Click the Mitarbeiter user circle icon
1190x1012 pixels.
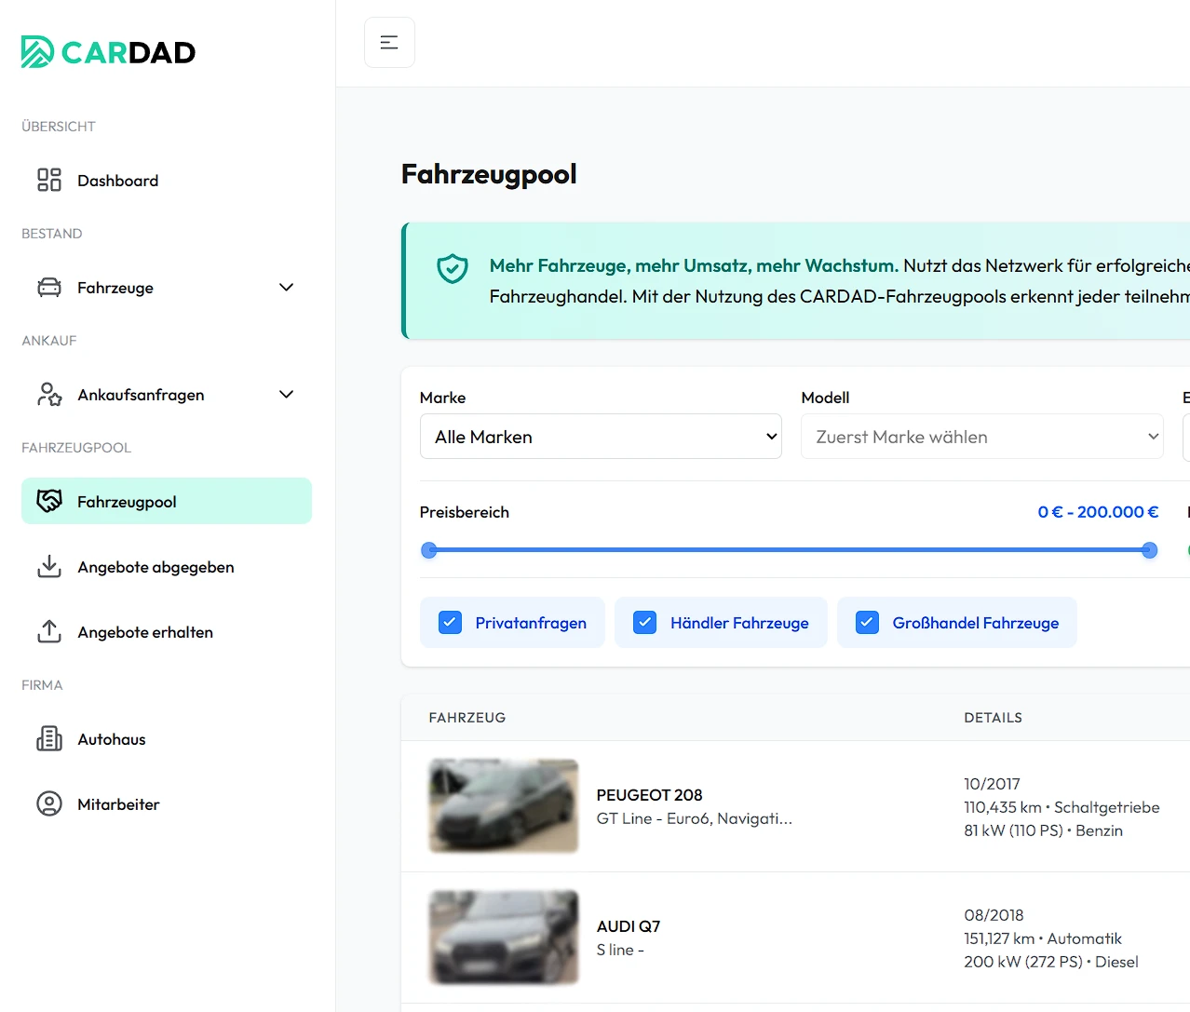click(x=49, y=804)
